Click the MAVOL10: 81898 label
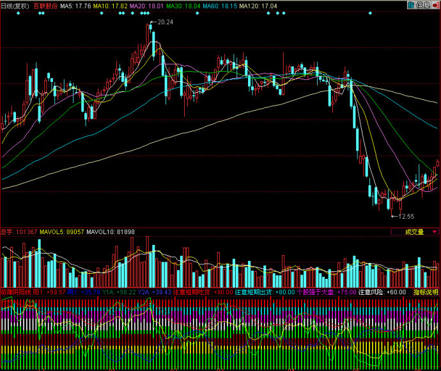The image size is (441, 371). pyautogui.click(x=111, y=232)
